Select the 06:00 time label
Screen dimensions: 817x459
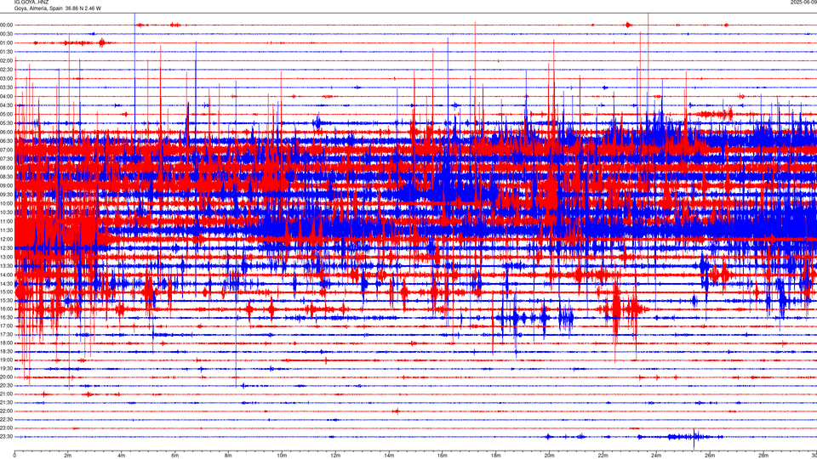point(6,133)
